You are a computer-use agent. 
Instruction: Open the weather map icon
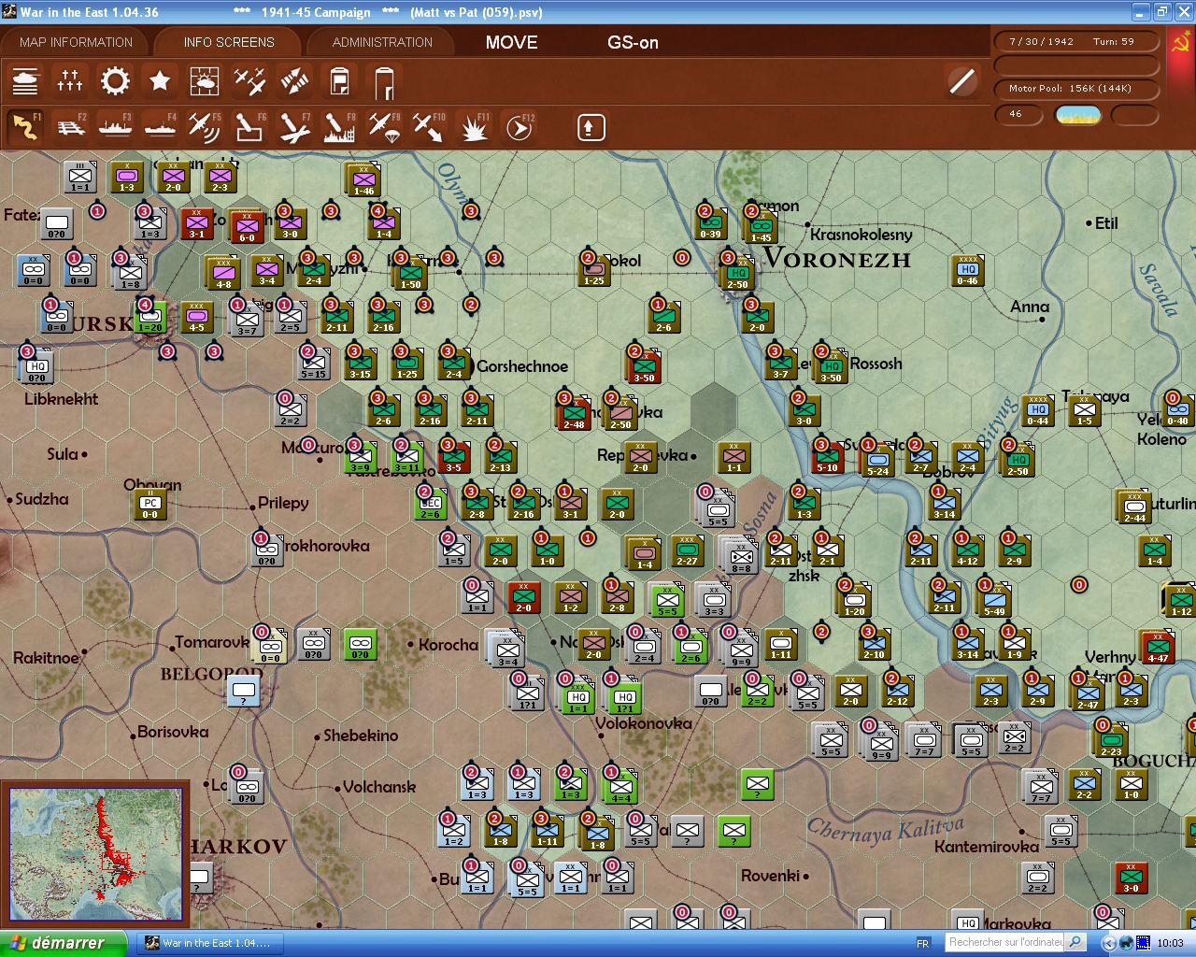[x=205, y=82]
